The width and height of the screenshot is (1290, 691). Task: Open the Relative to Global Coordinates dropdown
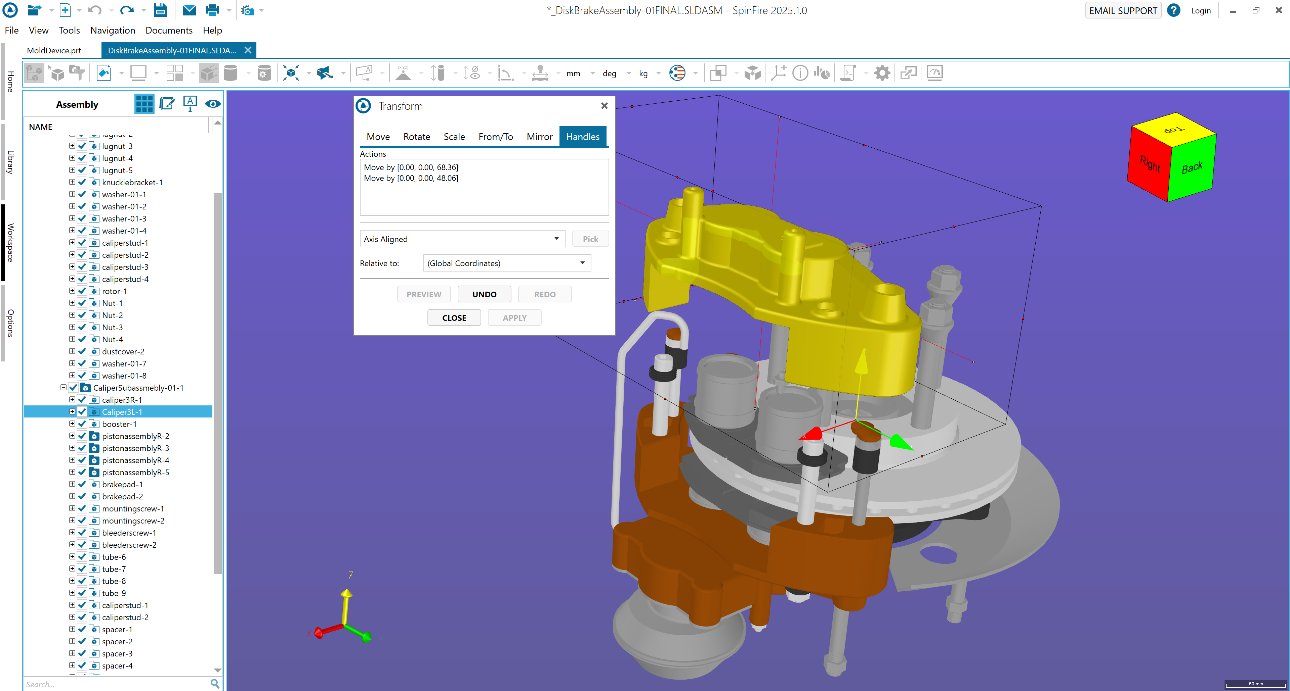(x=582, y=263)
